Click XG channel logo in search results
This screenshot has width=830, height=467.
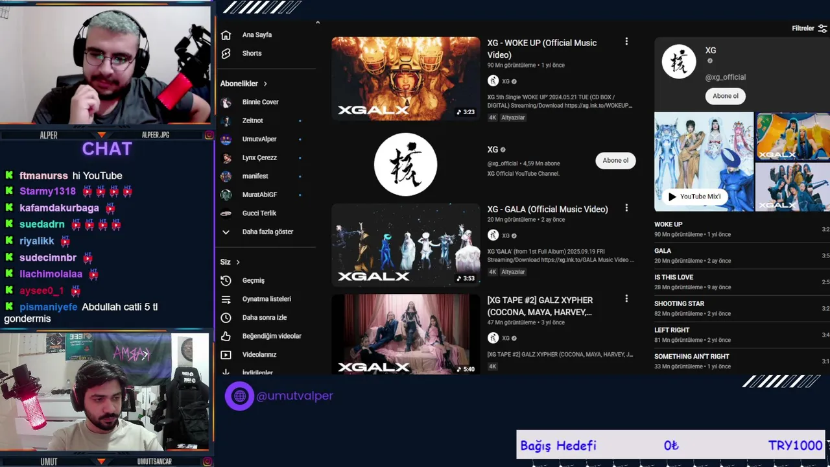click(405, 164)
